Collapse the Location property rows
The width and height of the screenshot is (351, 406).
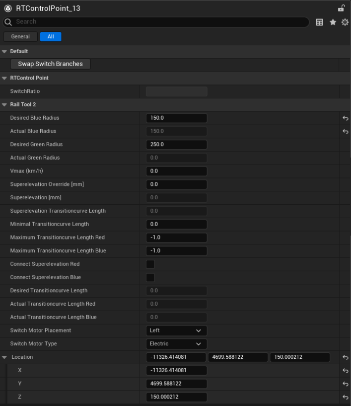coord(4,357)
